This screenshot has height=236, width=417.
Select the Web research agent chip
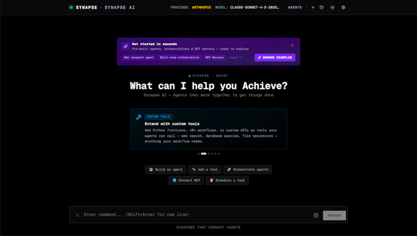(x=139, y=58)
